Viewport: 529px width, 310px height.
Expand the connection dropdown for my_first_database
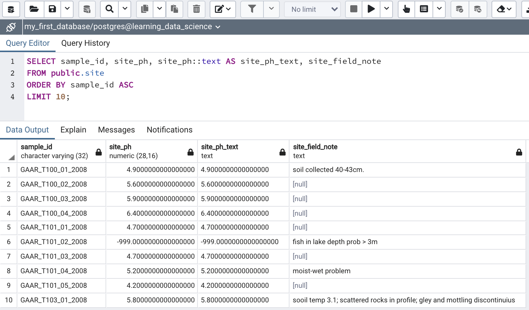[x=218, y=27]
